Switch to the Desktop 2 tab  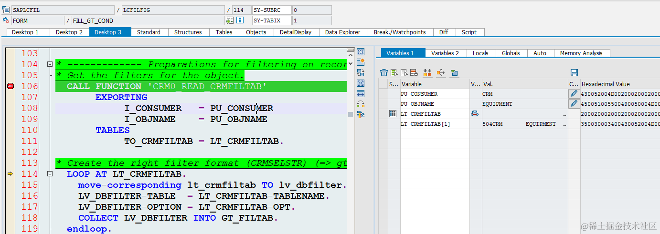69,32
